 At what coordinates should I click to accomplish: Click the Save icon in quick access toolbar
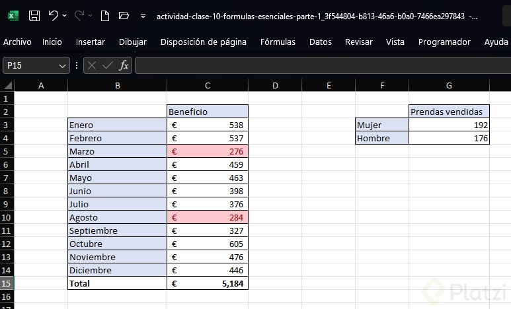tap(34, 15)
